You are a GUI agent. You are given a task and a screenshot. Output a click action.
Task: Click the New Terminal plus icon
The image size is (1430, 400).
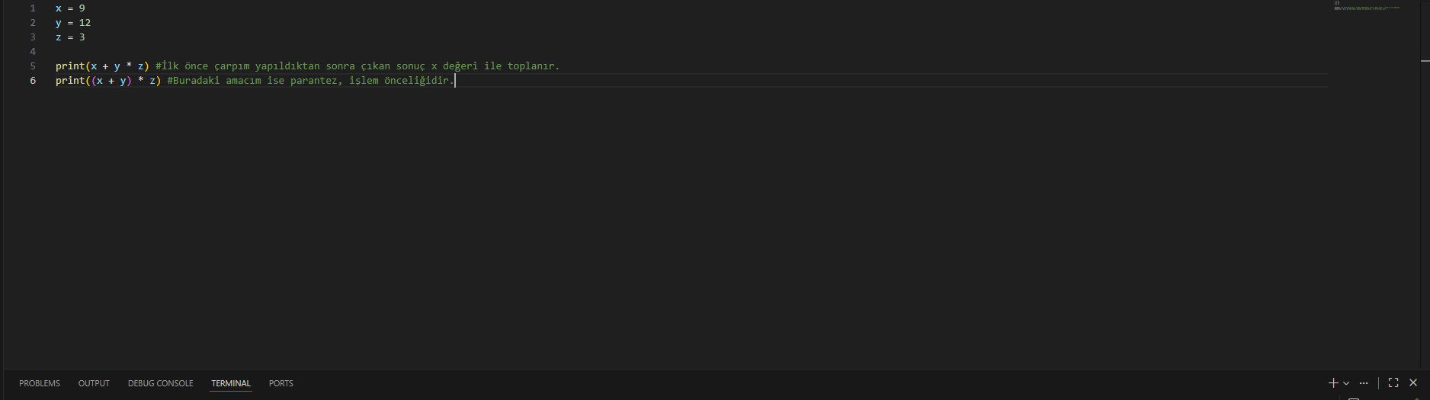1333,383
